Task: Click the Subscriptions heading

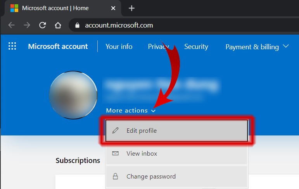Action: [x=78, y=161]
